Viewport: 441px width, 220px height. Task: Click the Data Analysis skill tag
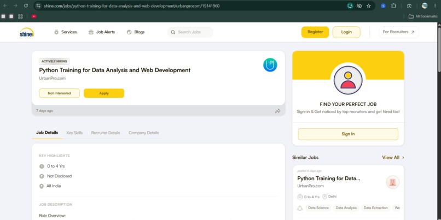[346, 208]
